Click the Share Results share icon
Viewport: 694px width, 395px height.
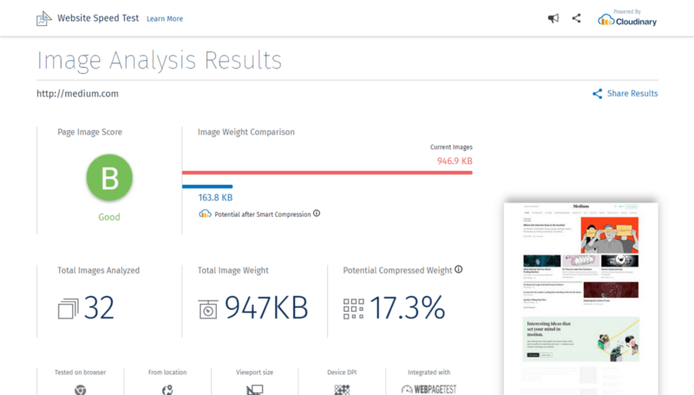(x=598, y=94)
